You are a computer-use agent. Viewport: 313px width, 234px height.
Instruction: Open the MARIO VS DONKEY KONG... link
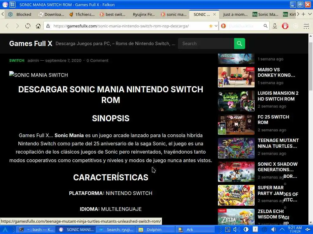[x=276, y=73]
